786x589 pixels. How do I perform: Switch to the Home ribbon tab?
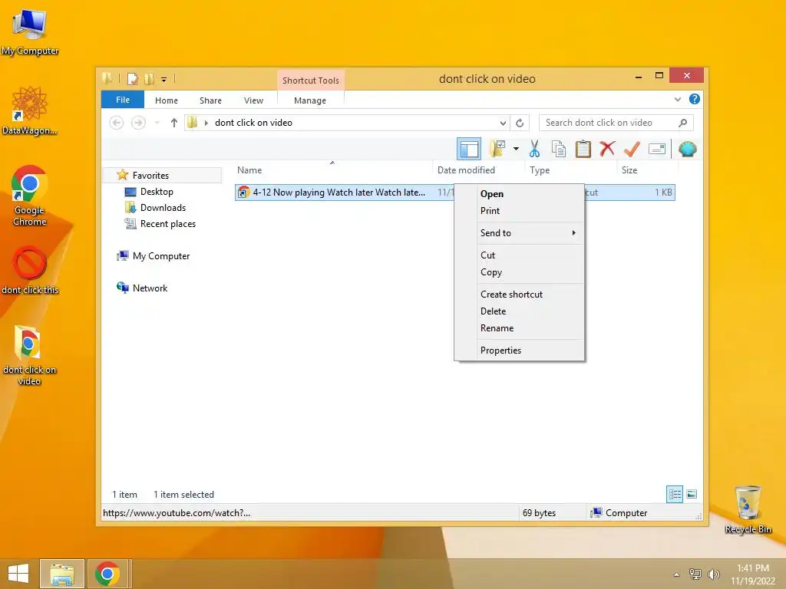point(167,100)
